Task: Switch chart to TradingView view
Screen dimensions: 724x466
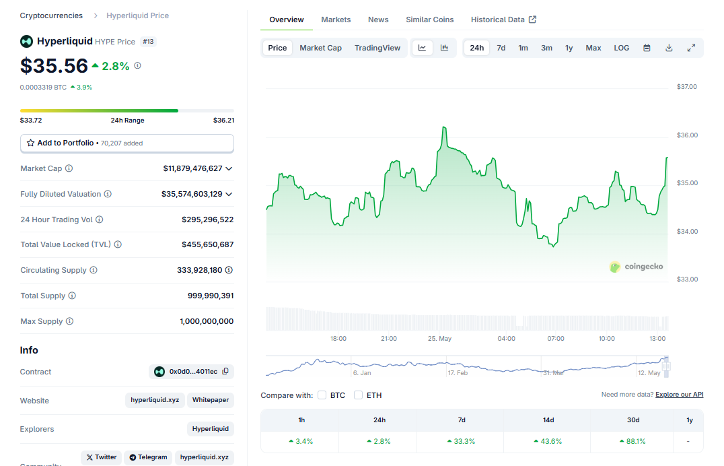Action: click(x=377, y=48)
